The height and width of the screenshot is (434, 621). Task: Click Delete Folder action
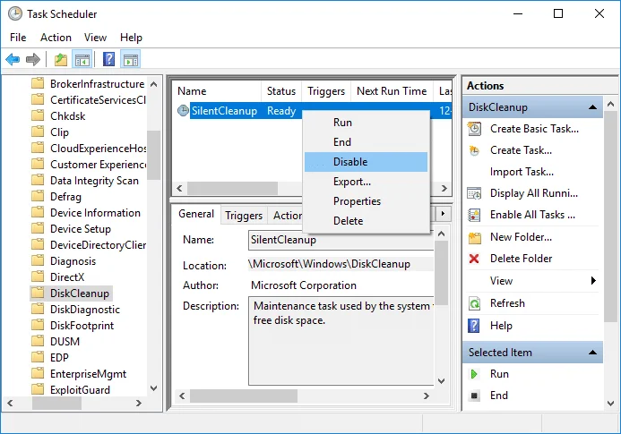tap(521, 259)
